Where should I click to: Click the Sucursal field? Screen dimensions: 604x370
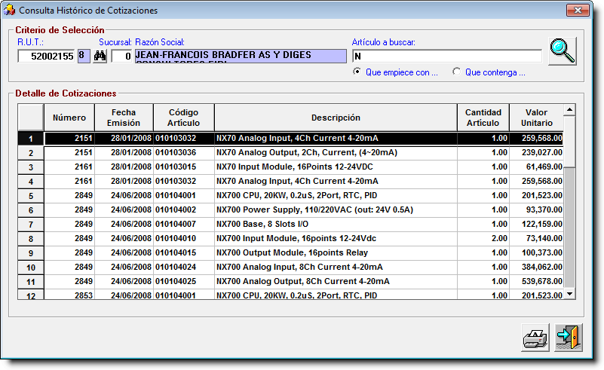(121, 57)
